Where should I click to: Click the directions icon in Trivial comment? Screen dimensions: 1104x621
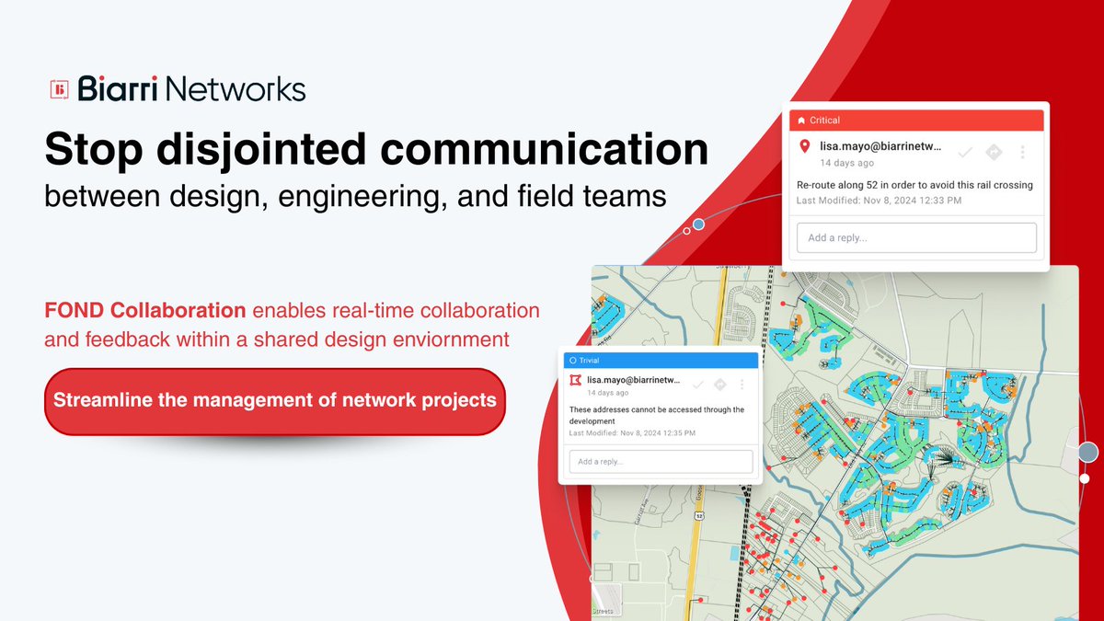[x=721, y=385]
